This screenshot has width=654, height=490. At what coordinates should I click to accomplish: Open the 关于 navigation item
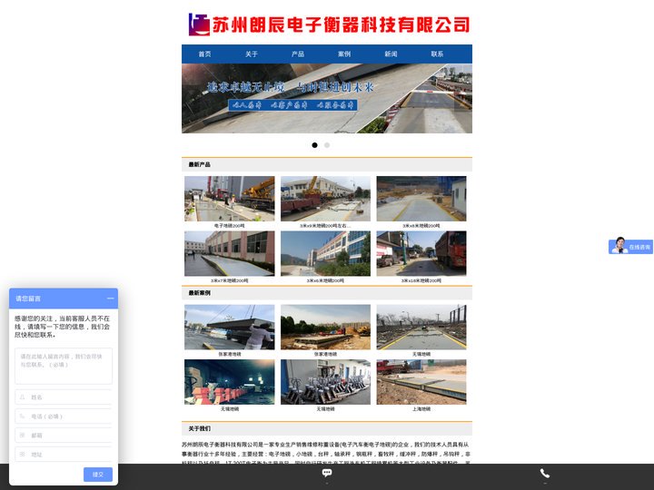pyautogui.click(x=252, y=54)
